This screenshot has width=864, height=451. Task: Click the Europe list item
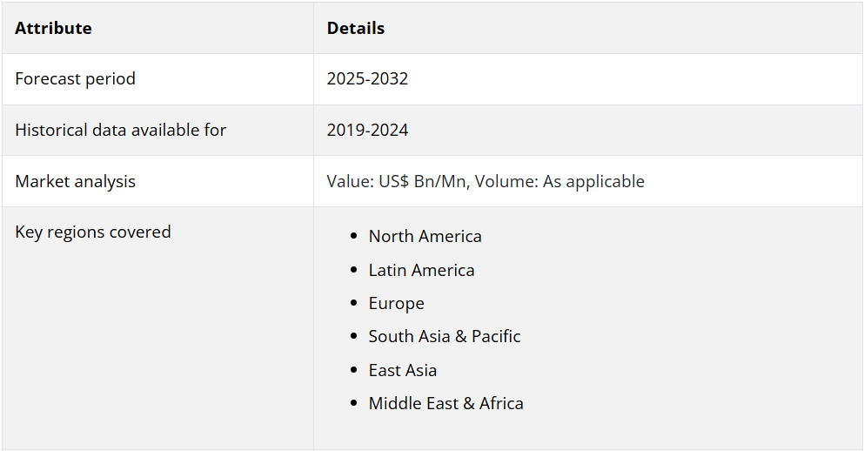pyautogui.click(x=396, y=303)
